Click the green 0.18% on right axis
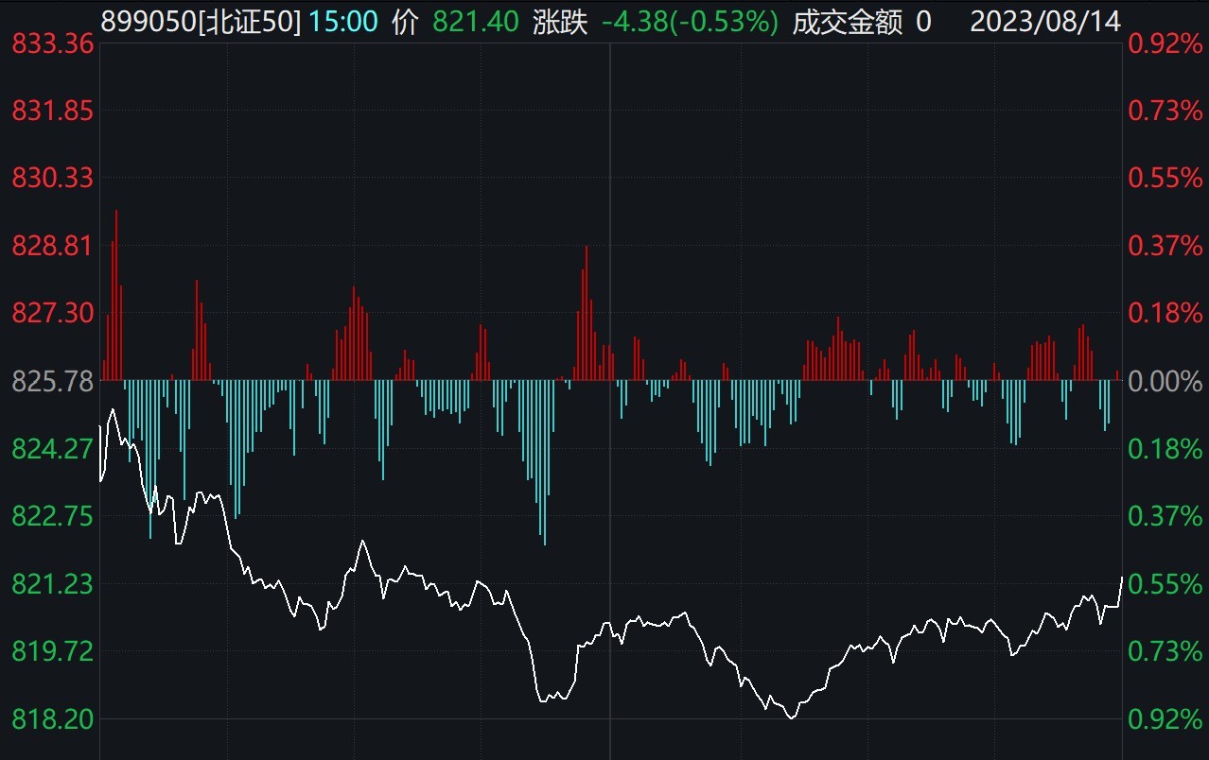Image resolution: width=1209 pixels, height=760 pixels. [x=1165, y=448]
